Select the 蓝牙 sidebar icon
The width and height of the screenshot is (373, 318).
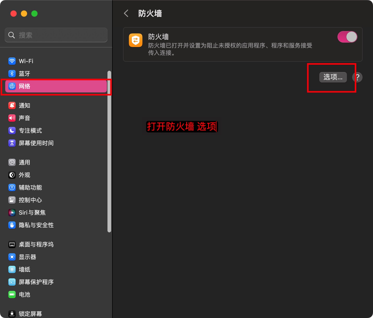(x=12, y=73)
